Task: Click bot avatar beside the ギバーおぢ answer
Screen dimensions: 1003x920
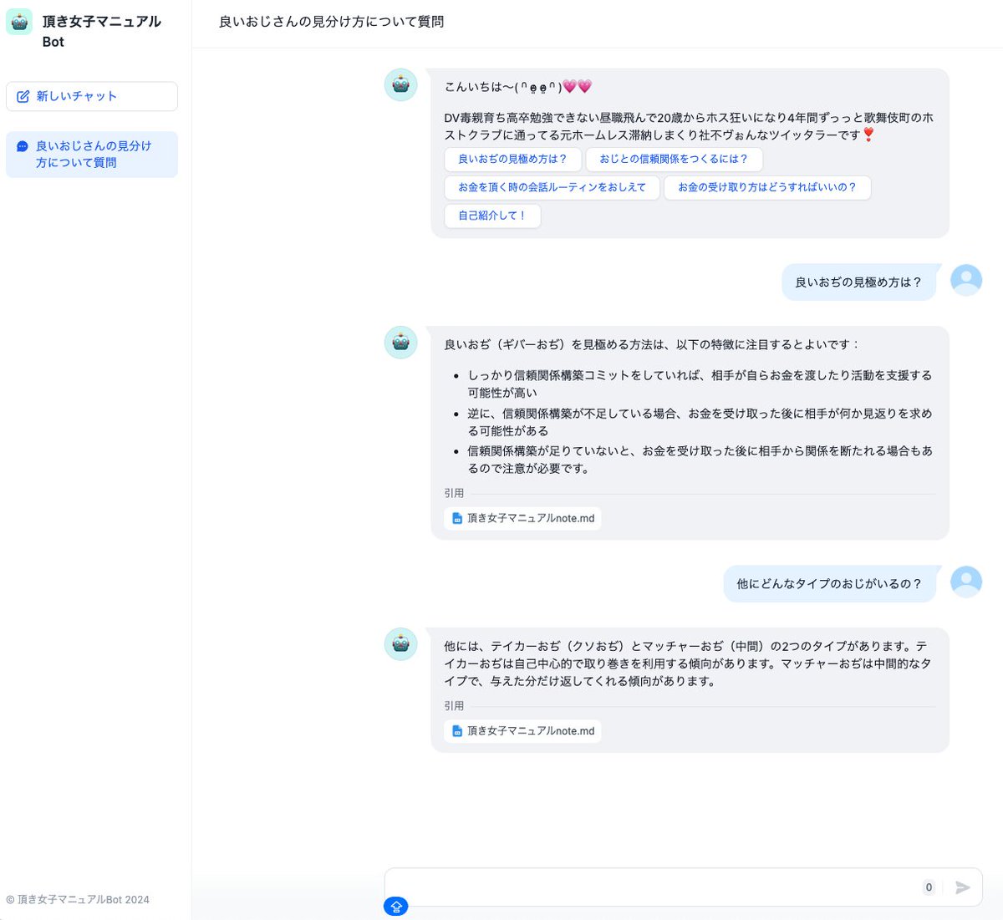Action: pyautogui.click(x=400, y=343)
